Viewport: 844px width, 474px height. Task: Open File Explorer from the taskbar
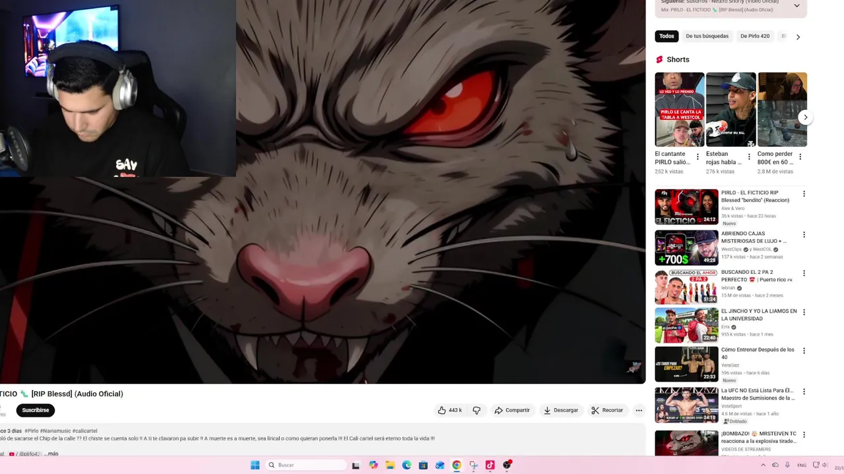point(390,465)
